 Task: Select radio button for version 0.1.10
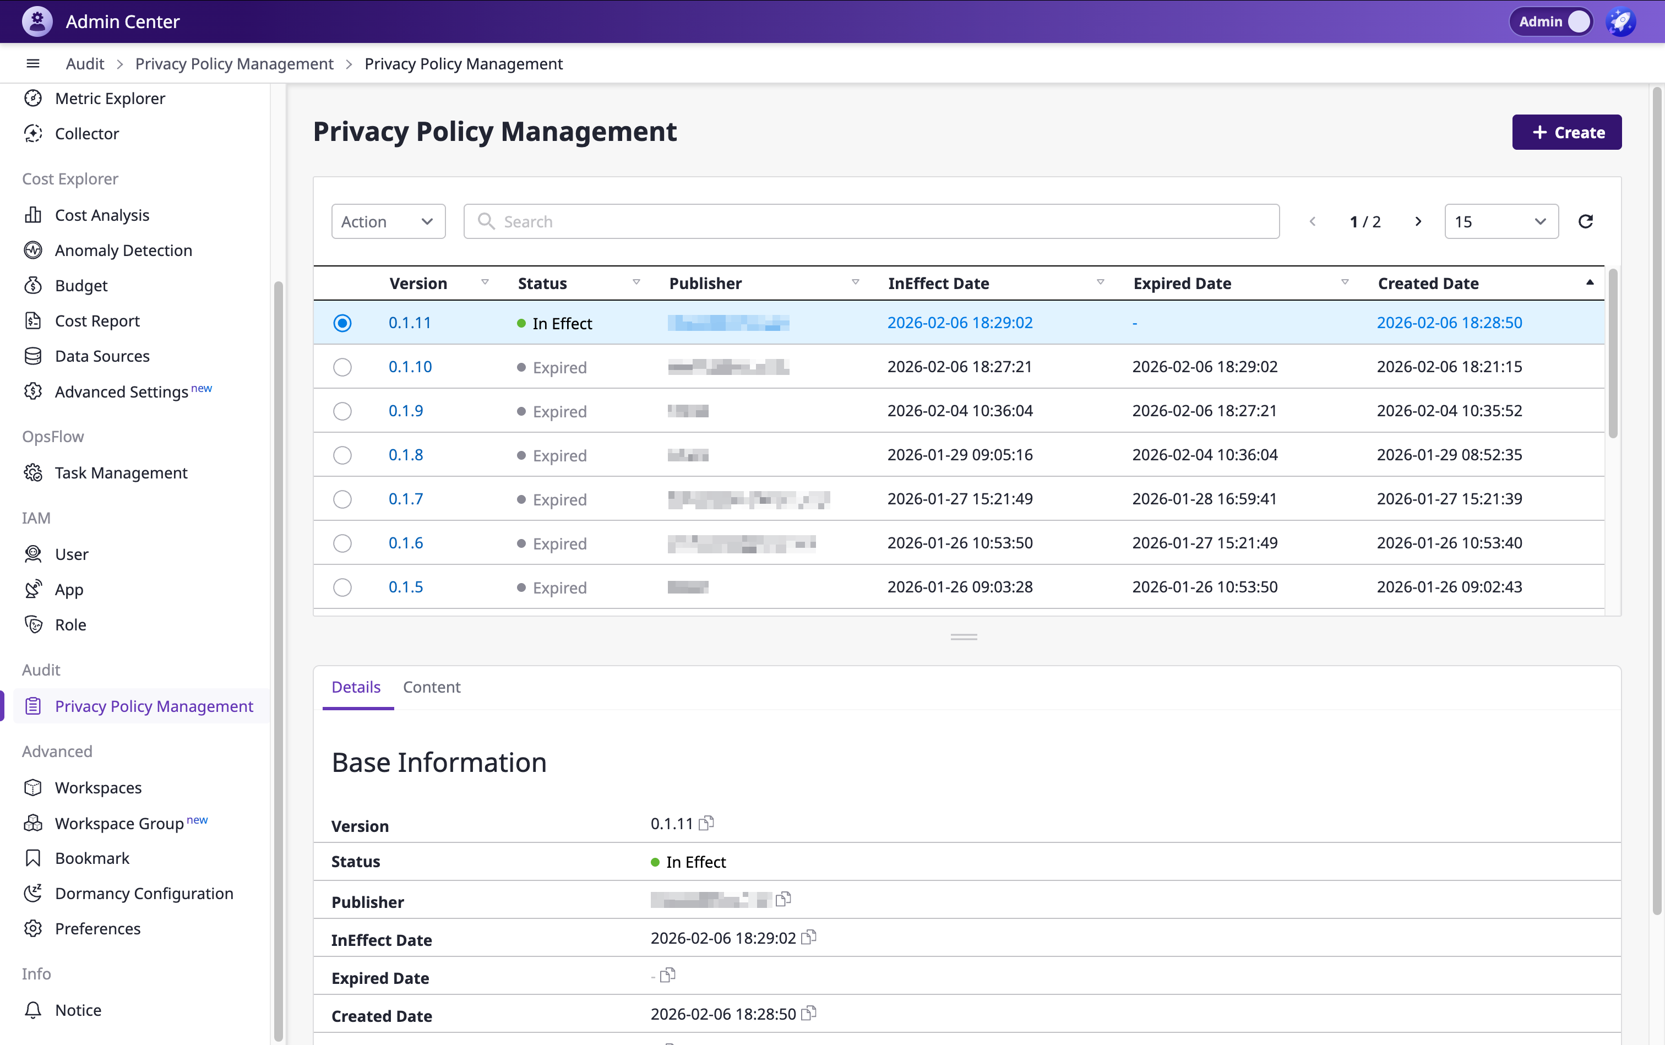click(x=342, y=367)
